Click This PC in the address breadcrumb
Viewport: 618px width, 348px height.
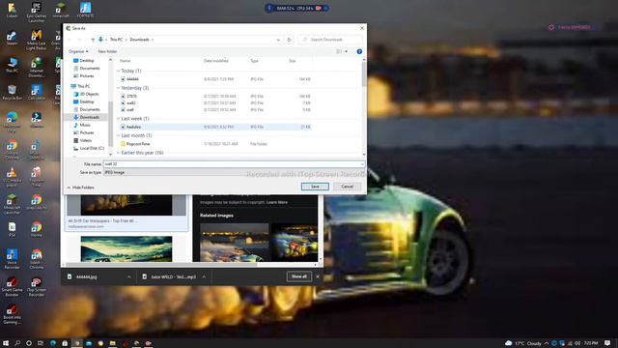pyautogui.click(x=116, y=40)
